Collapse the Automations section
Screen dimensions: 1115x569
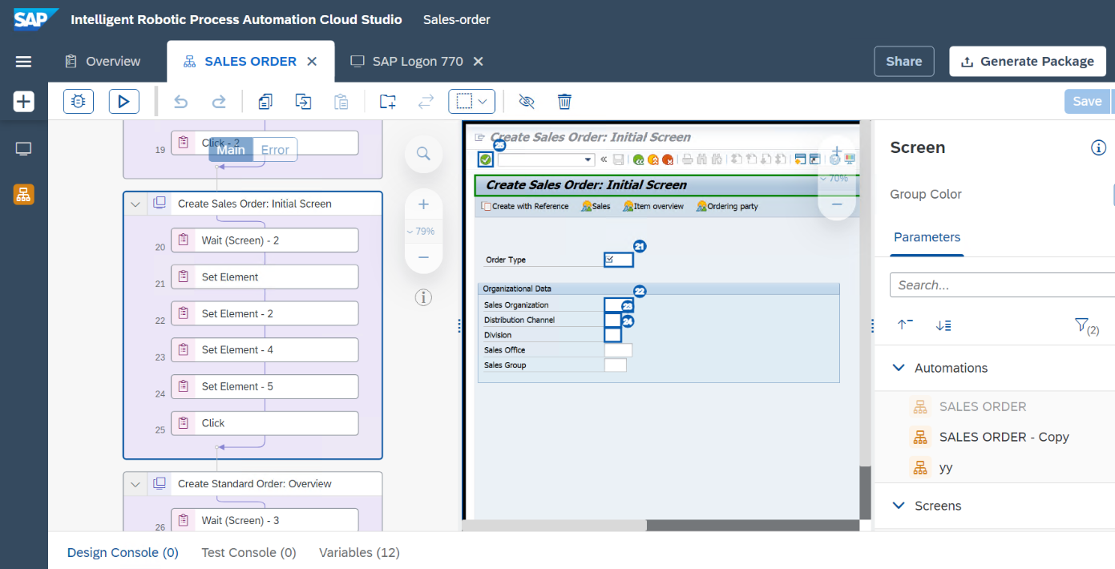tap(899, 368)
